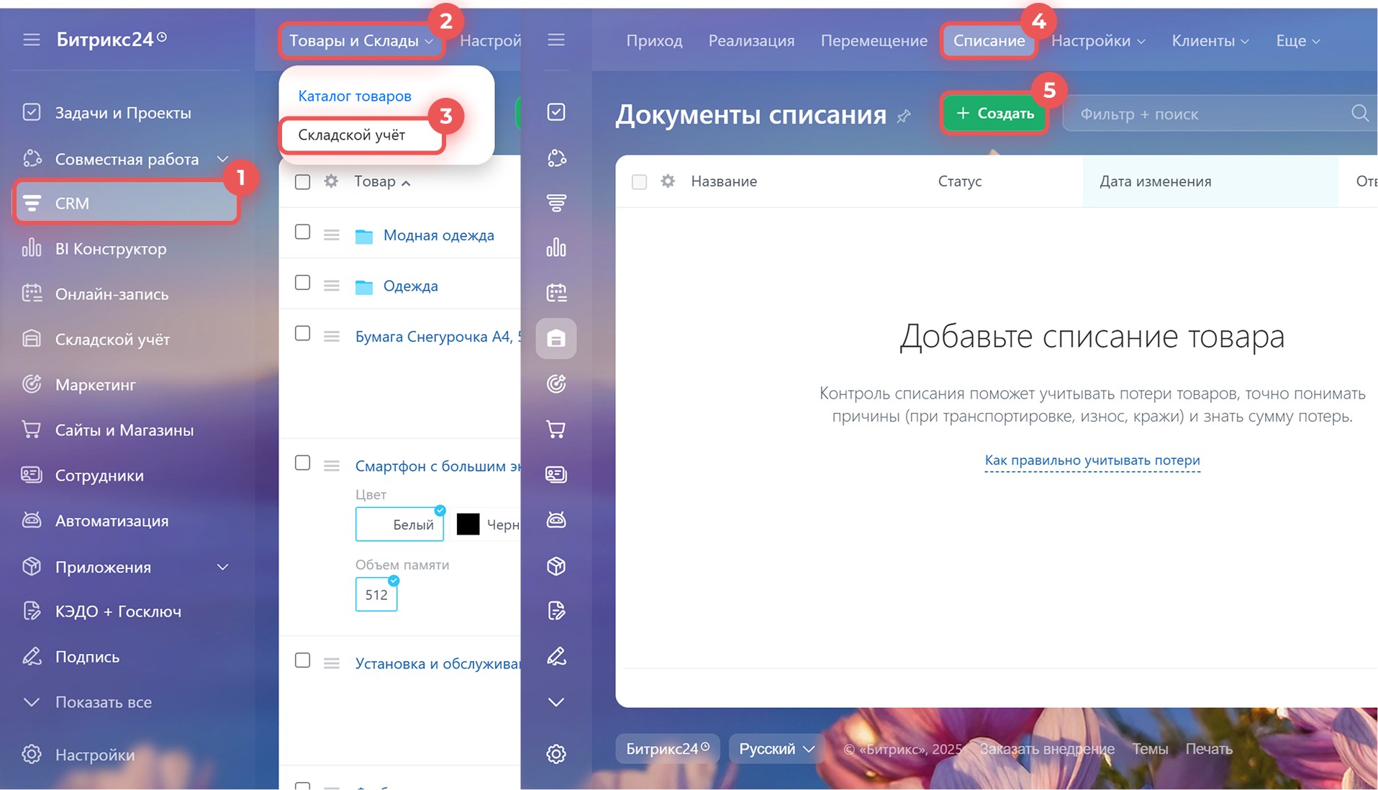
Task: Check the Смартфон с большим row checkbox
Action: [x=303, y=463]
